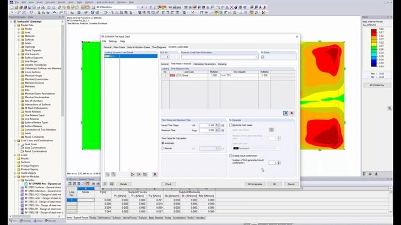Screen dimensions: 401x225
Task: Click the units icon left of the Details button
Action: tap(105, 184)
